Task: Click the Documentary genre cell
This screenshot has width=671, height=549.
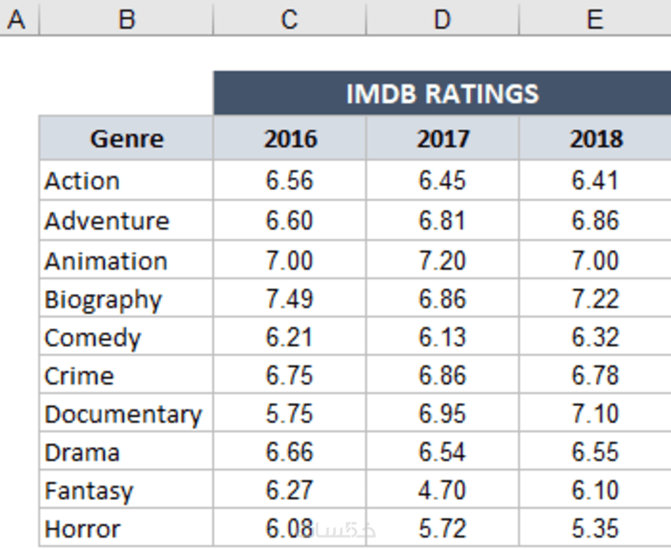Action: coord(126,414)
